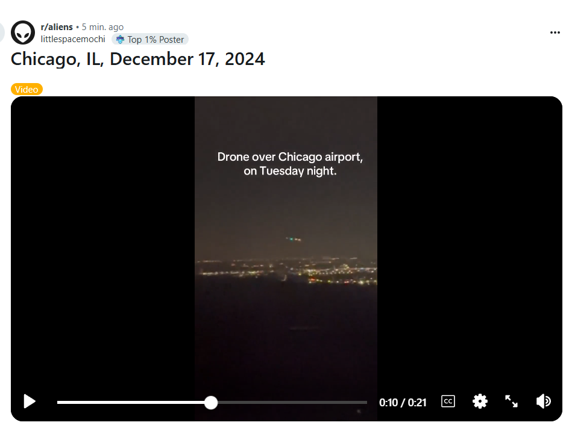
Task: Click the drone lights in the video
Action: 294,239
